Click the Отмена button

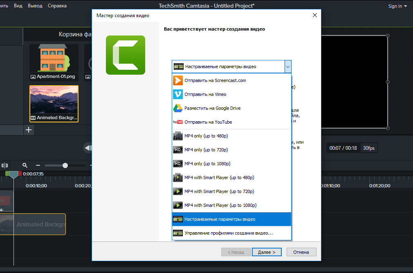301,252
